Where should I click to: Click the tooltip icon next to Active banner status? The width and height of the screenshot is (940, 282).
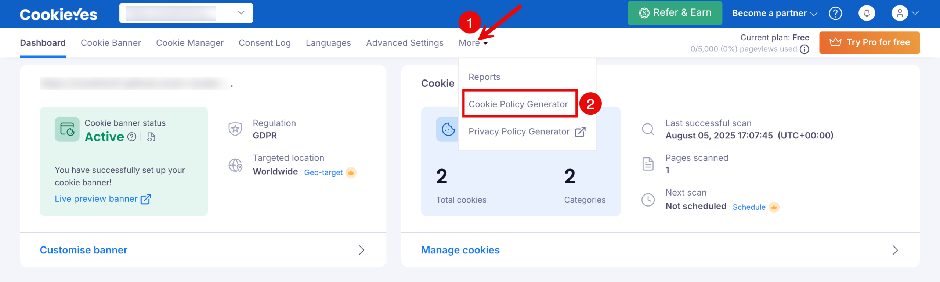tap(131, 137)
